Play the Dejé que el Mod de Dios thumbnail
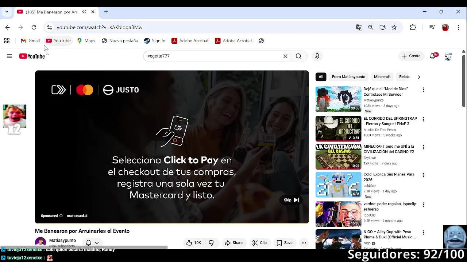This screenshot has width=467, height=262. [x=338, y=99]
